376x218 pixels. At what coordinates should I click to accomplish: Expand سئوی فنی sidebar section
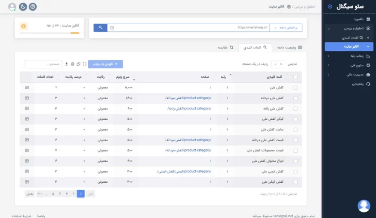349,65
